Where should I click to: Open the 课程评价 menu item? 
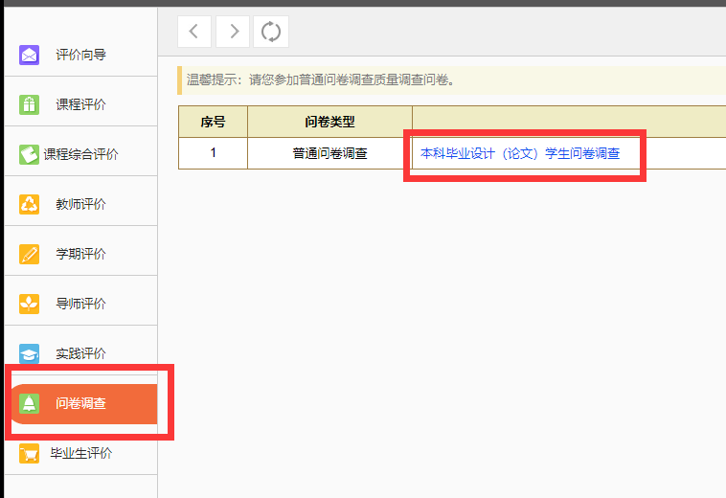[81, 104]
